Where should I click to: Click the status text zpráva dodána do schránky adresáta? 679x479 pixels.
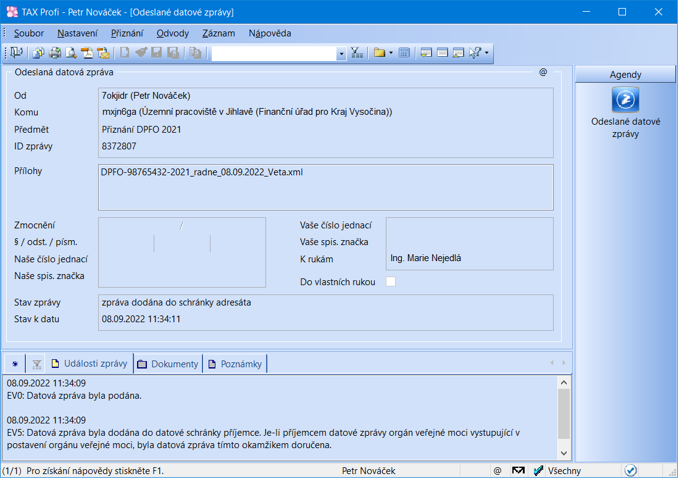177,302
